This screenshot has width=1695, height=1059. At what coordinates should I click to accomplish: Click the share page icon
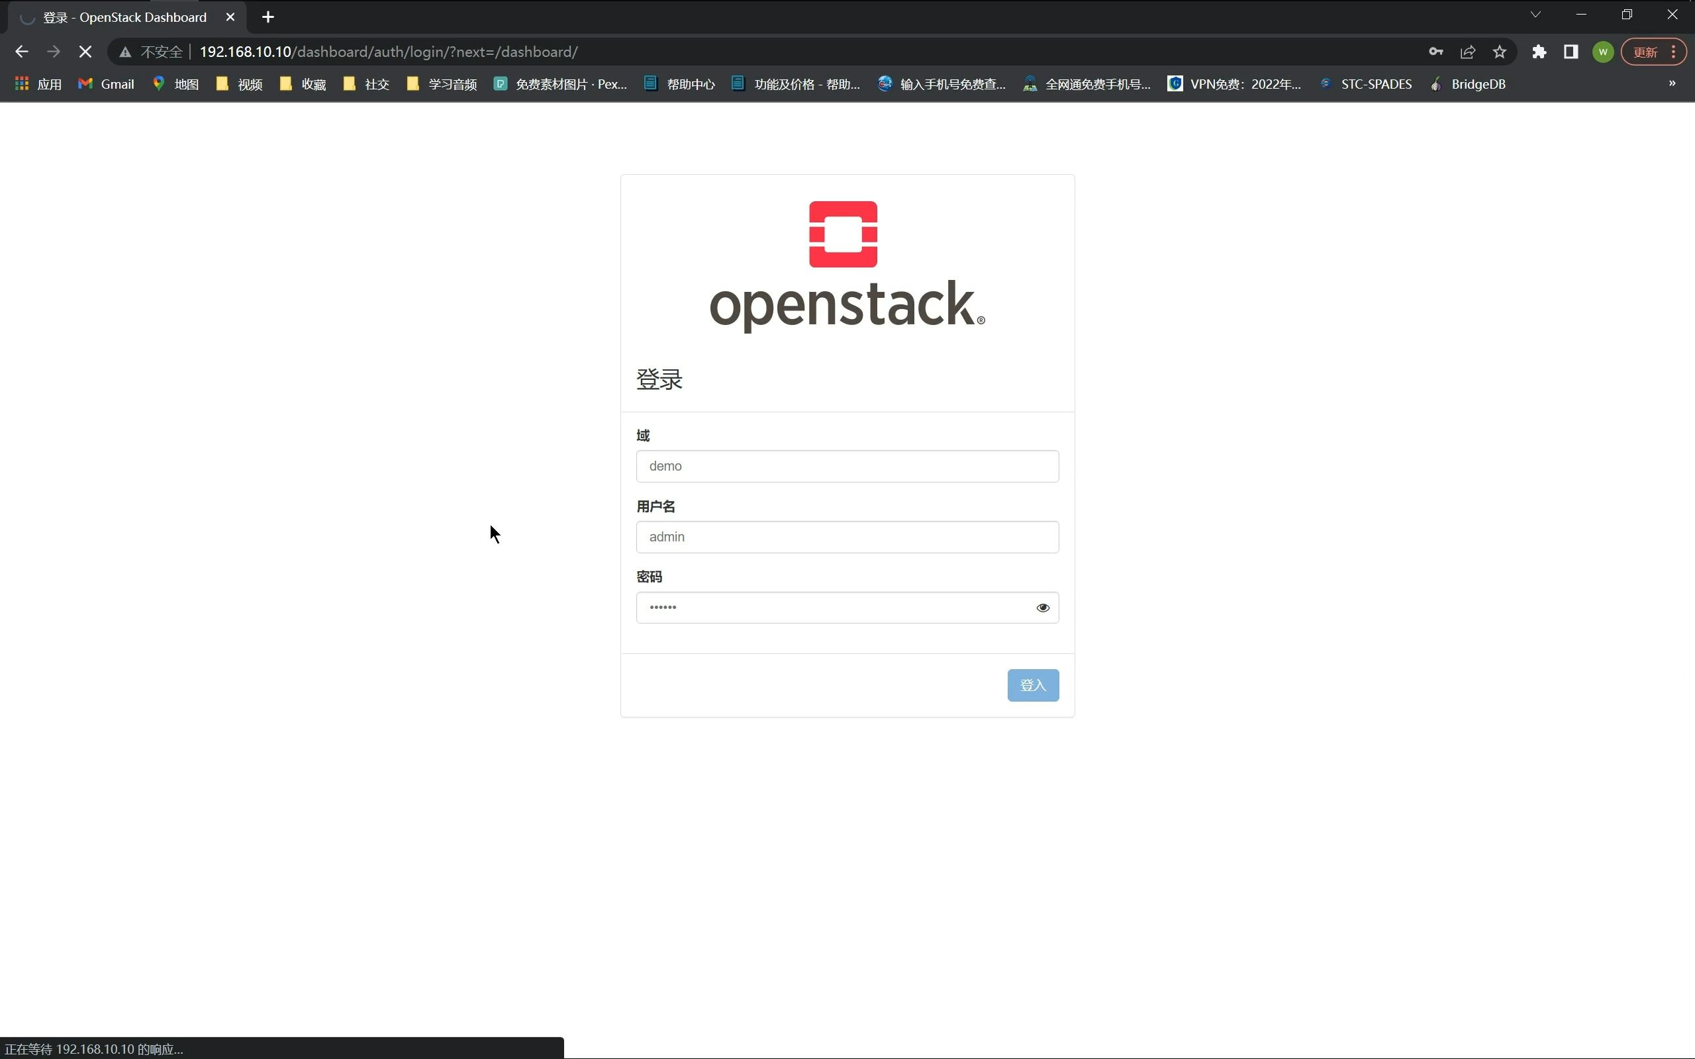coord(1468,51)
